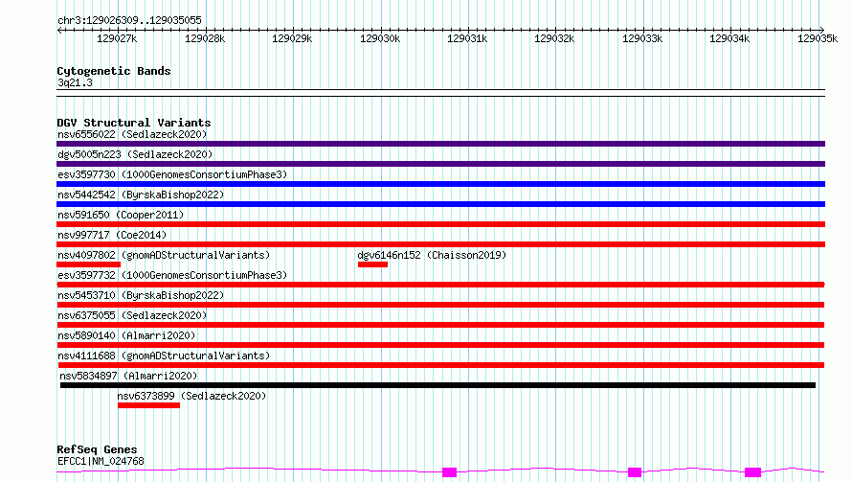This screenshot has height=482, width=852.
Task: Click the dgv6146n152 (Chaisson2019) label
Action: pyautogui.click(x=432, y=255)
